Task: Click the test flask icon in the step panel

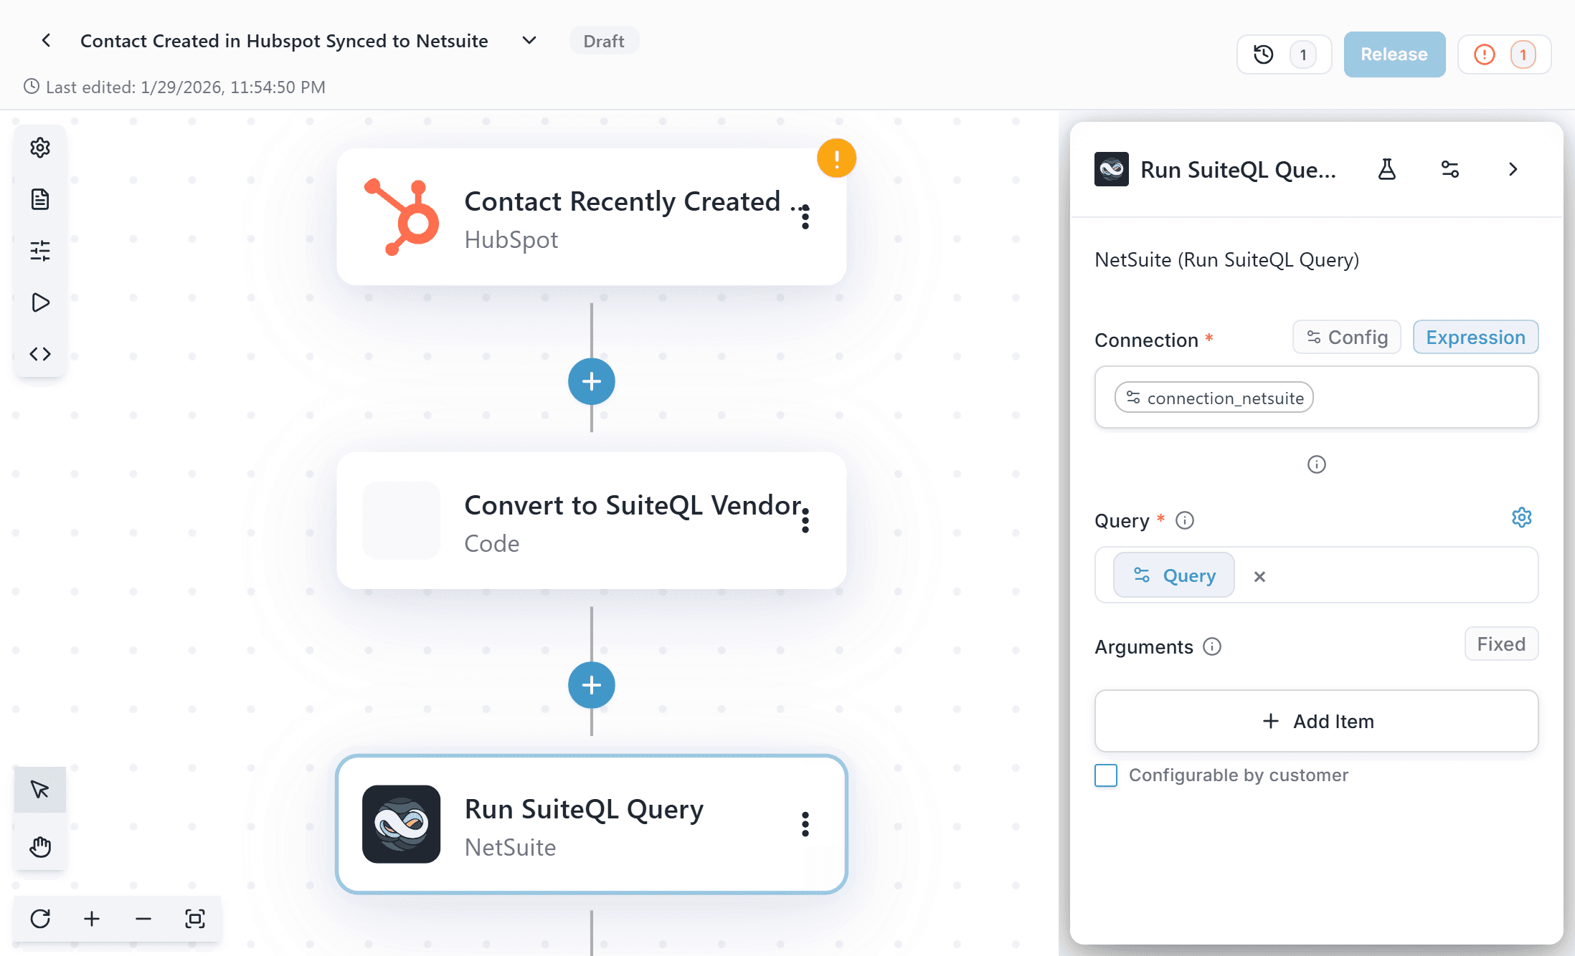Action: (x=1387, y=170)
